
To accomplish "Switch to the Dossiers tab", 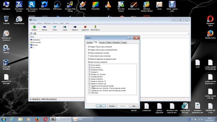I will point(102,42).
